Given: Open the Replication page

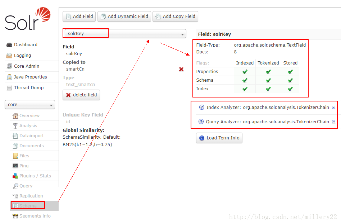Looking at the screenshot, I should [31, 196].
